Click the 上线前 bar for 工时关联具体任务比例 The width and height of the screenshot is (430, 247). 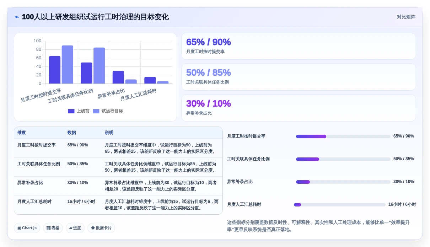click(x=86, y=73)
